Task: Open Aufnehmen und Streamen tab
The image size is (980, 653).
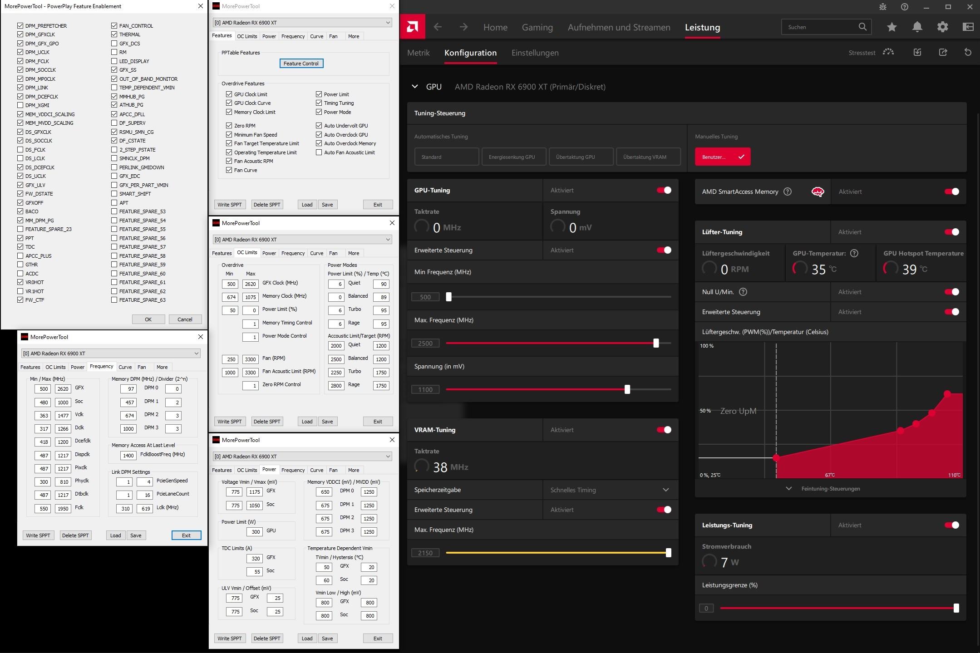Action: (x=619, y=27)
